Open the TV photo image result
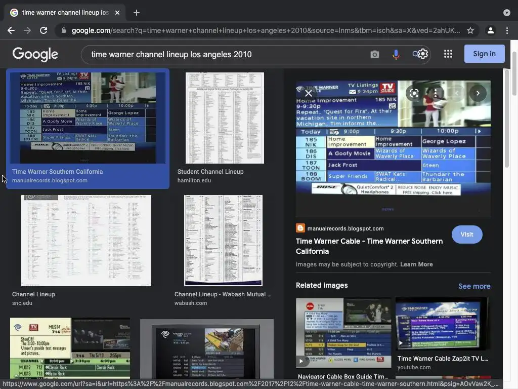 (207, 349)
